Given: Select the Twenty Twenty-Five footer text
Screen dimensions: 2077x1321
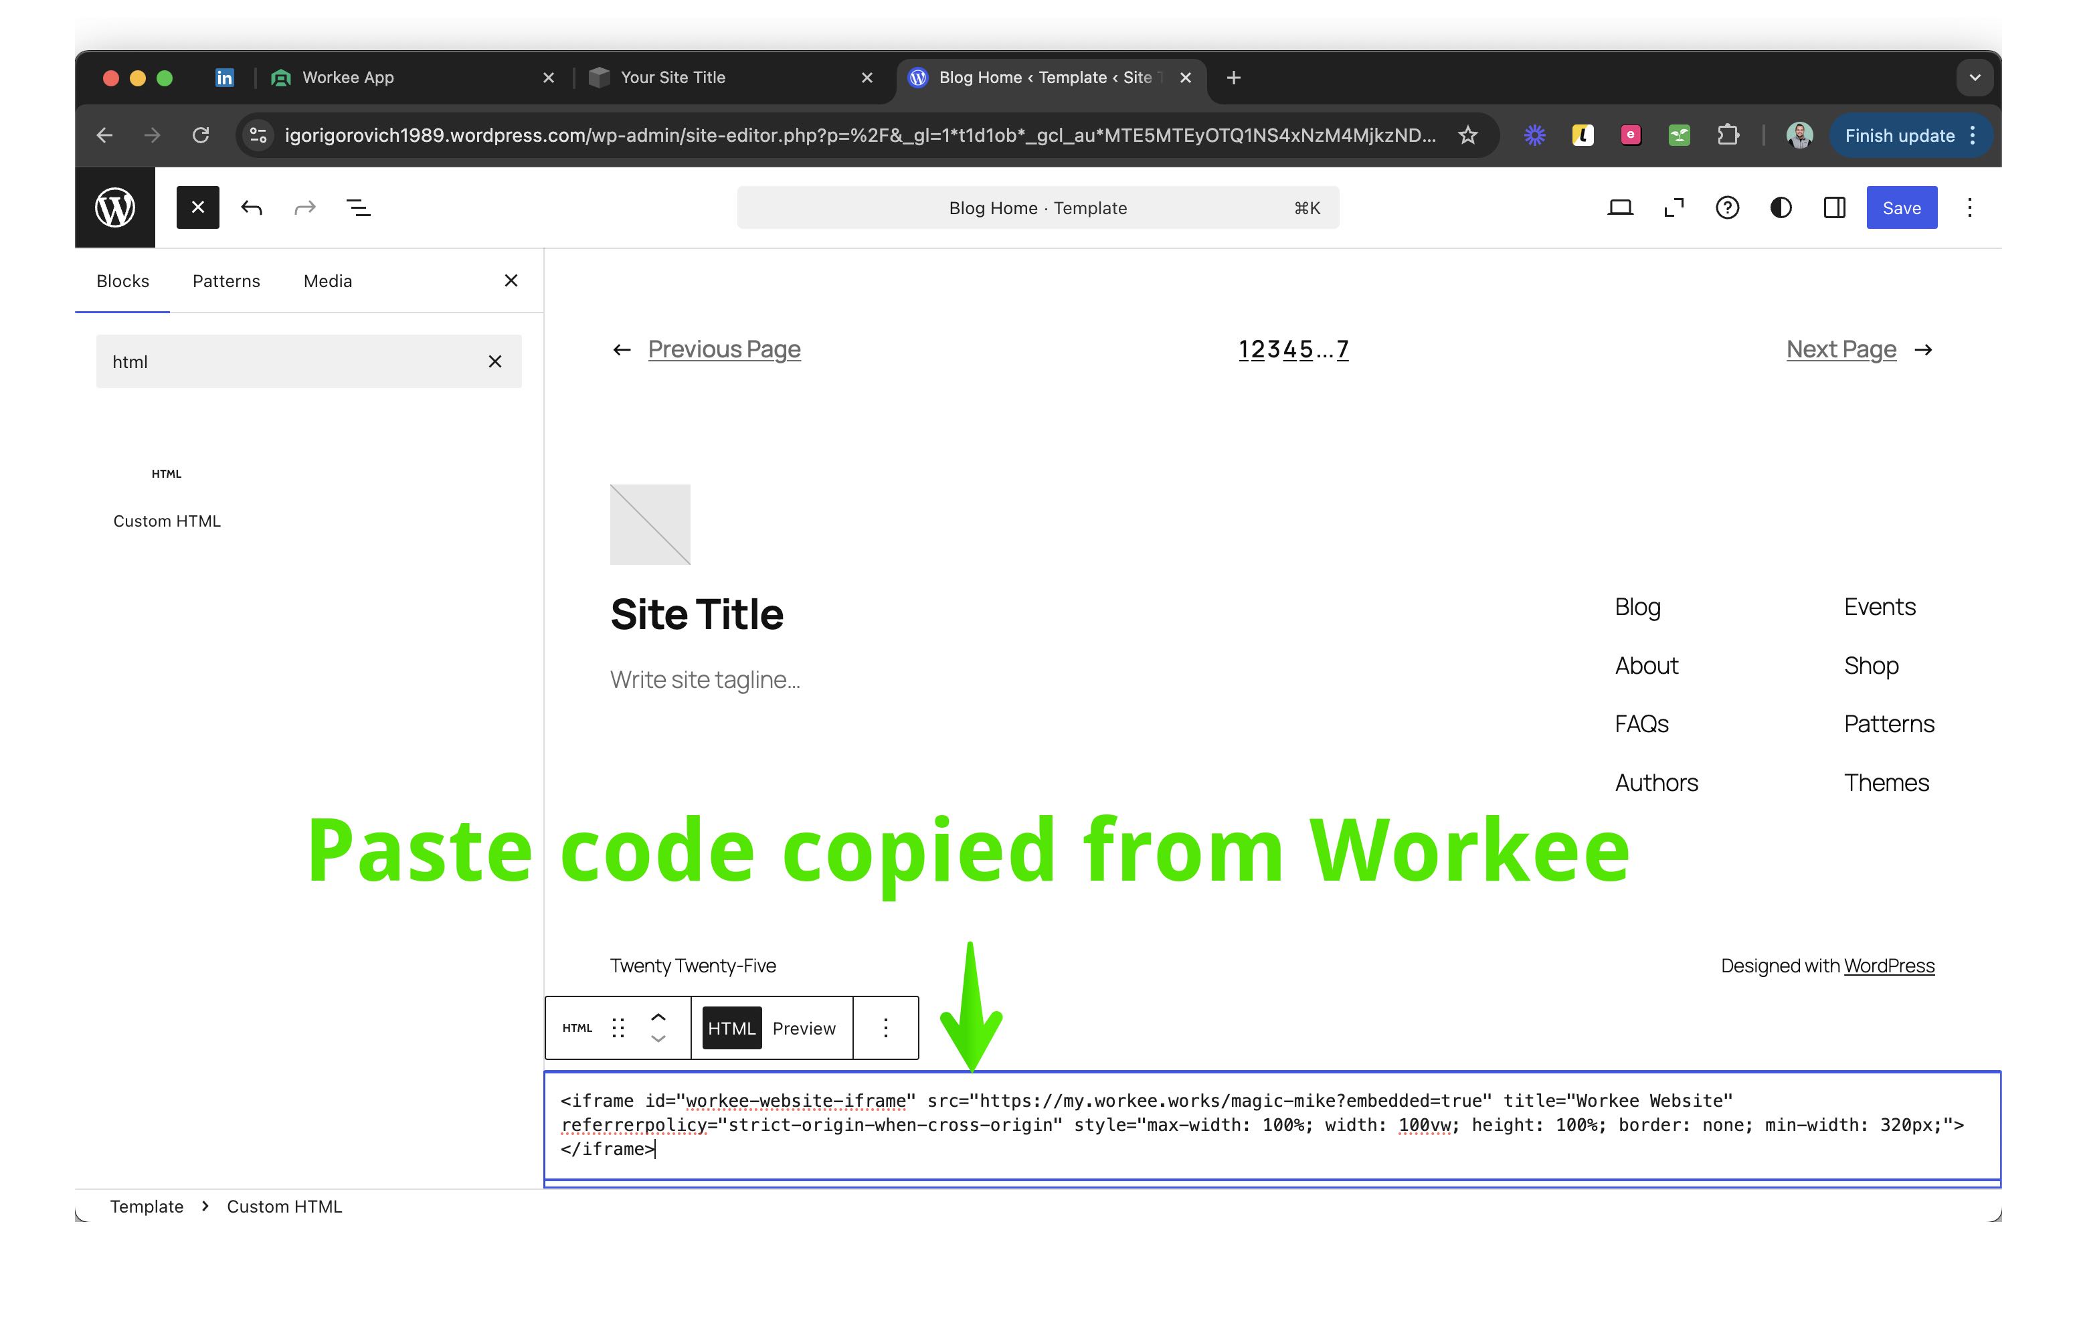Looking at the screenshot, I should coord(693,966).
